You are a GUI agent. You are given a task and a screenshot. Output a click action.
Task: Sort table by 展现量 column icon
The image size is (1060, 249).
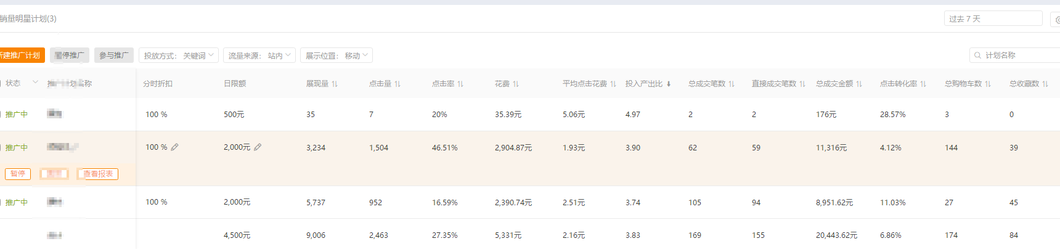[335, 84]
